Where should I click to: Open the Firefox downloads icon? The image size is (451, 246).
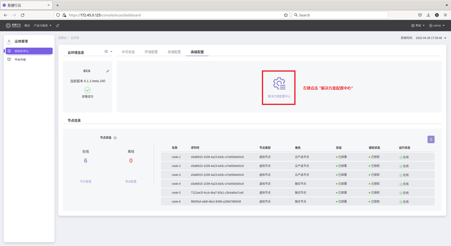[428, 15]
